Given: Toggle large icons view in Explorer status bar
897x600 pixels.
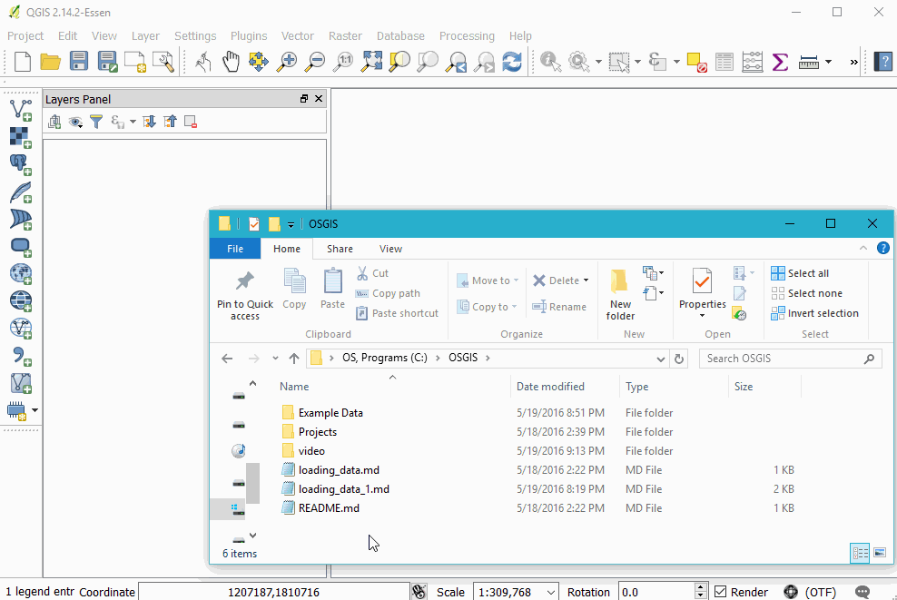Looking at the screenshot, I should (x=879, y=553).
